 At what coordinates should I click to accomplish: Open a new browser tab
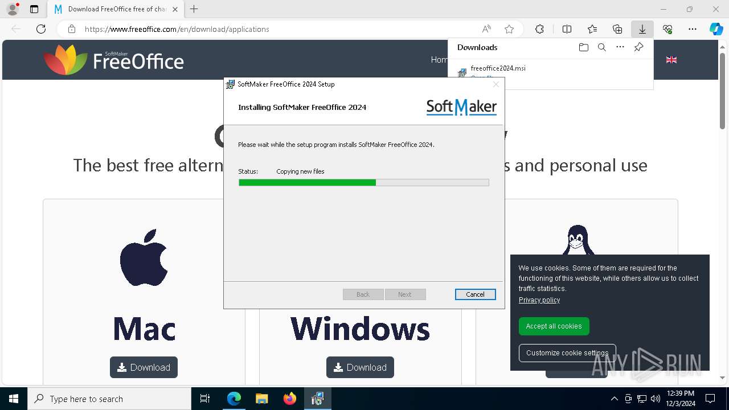(x=194, y=9)
